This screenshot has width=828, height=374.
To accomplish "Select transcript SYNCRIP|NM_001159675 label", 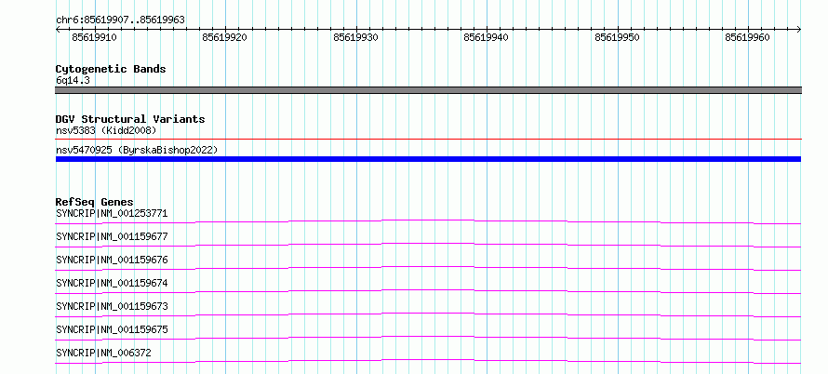I will [112, 329].
